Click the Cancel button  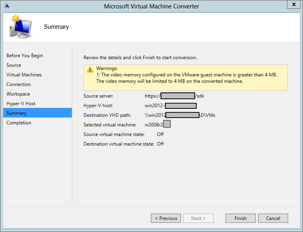(273, 218)
